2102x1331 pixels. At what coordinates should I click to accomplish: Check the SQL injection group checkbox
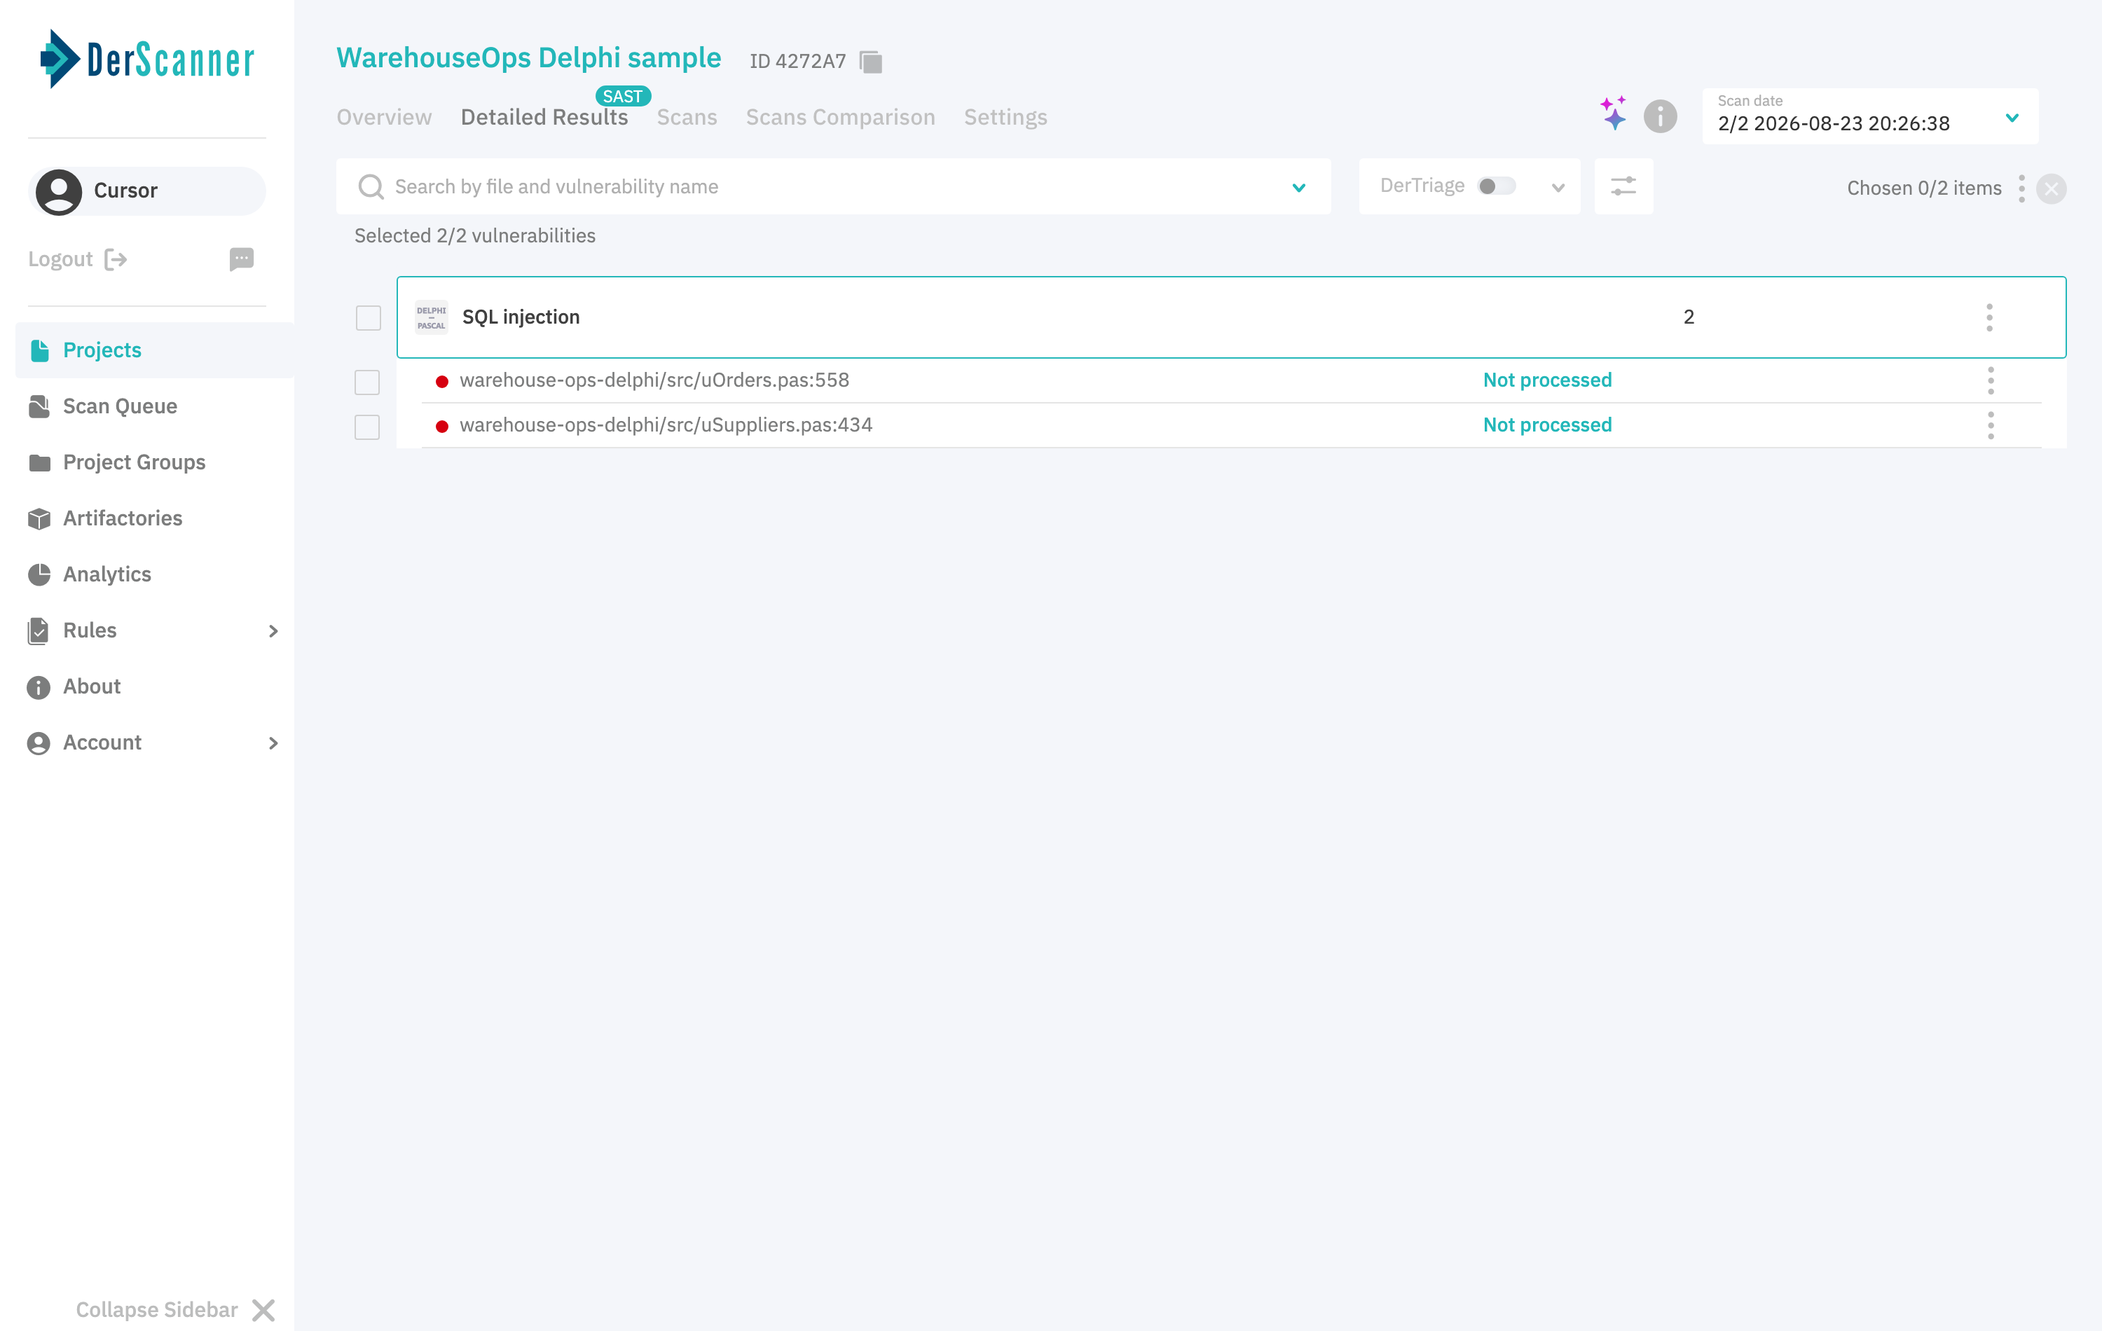[x=369, y=318]
